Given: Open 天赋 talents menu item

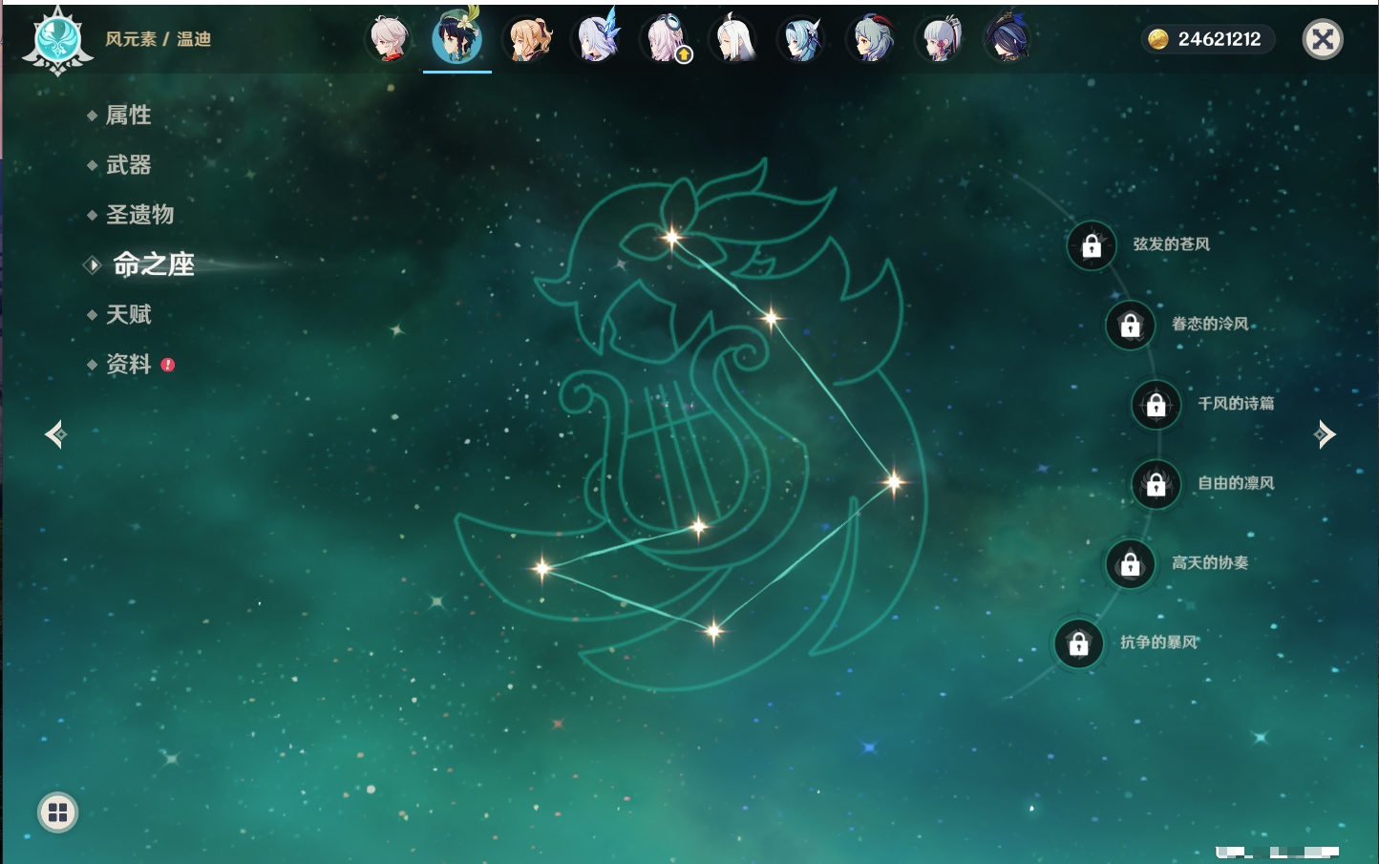Looking at the screenshot, I should pos(128,314).
